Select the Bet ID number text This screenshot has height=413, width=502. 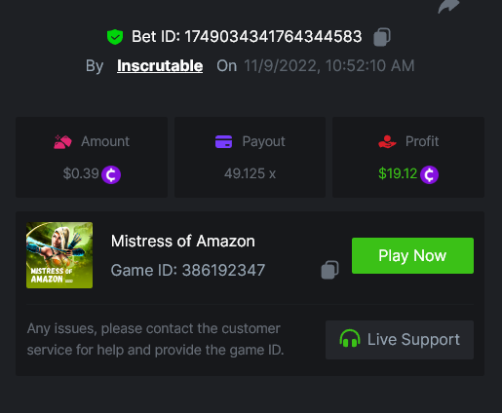273,37
